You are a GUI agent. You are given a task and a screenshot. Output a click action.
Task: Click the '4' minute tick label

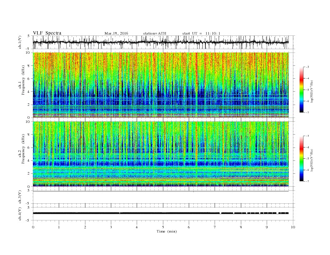pos(137,227)
